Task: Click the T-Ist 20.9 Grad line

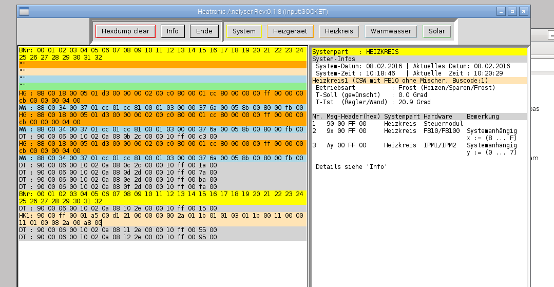Action: pos(373,102)
